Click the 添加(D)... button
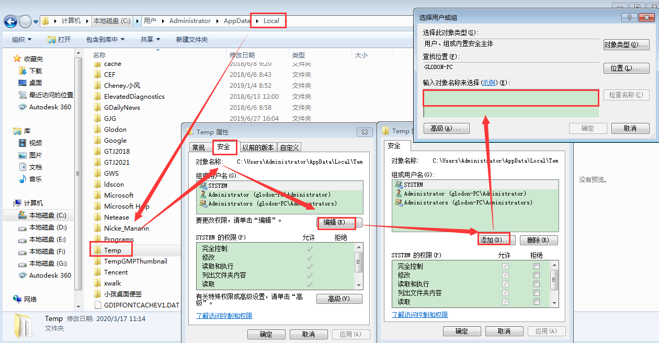 [x=494, y=240]
